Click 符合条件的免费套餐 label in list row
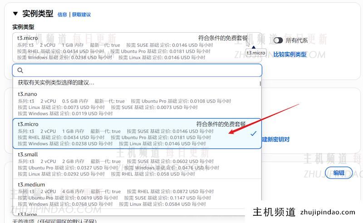This screenshot has height=223, width=363. click(x=221, y=124)
